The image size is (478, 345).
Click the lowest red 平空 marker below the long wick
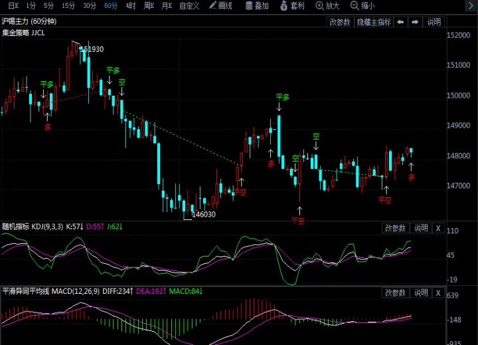[x=298, y=221]
